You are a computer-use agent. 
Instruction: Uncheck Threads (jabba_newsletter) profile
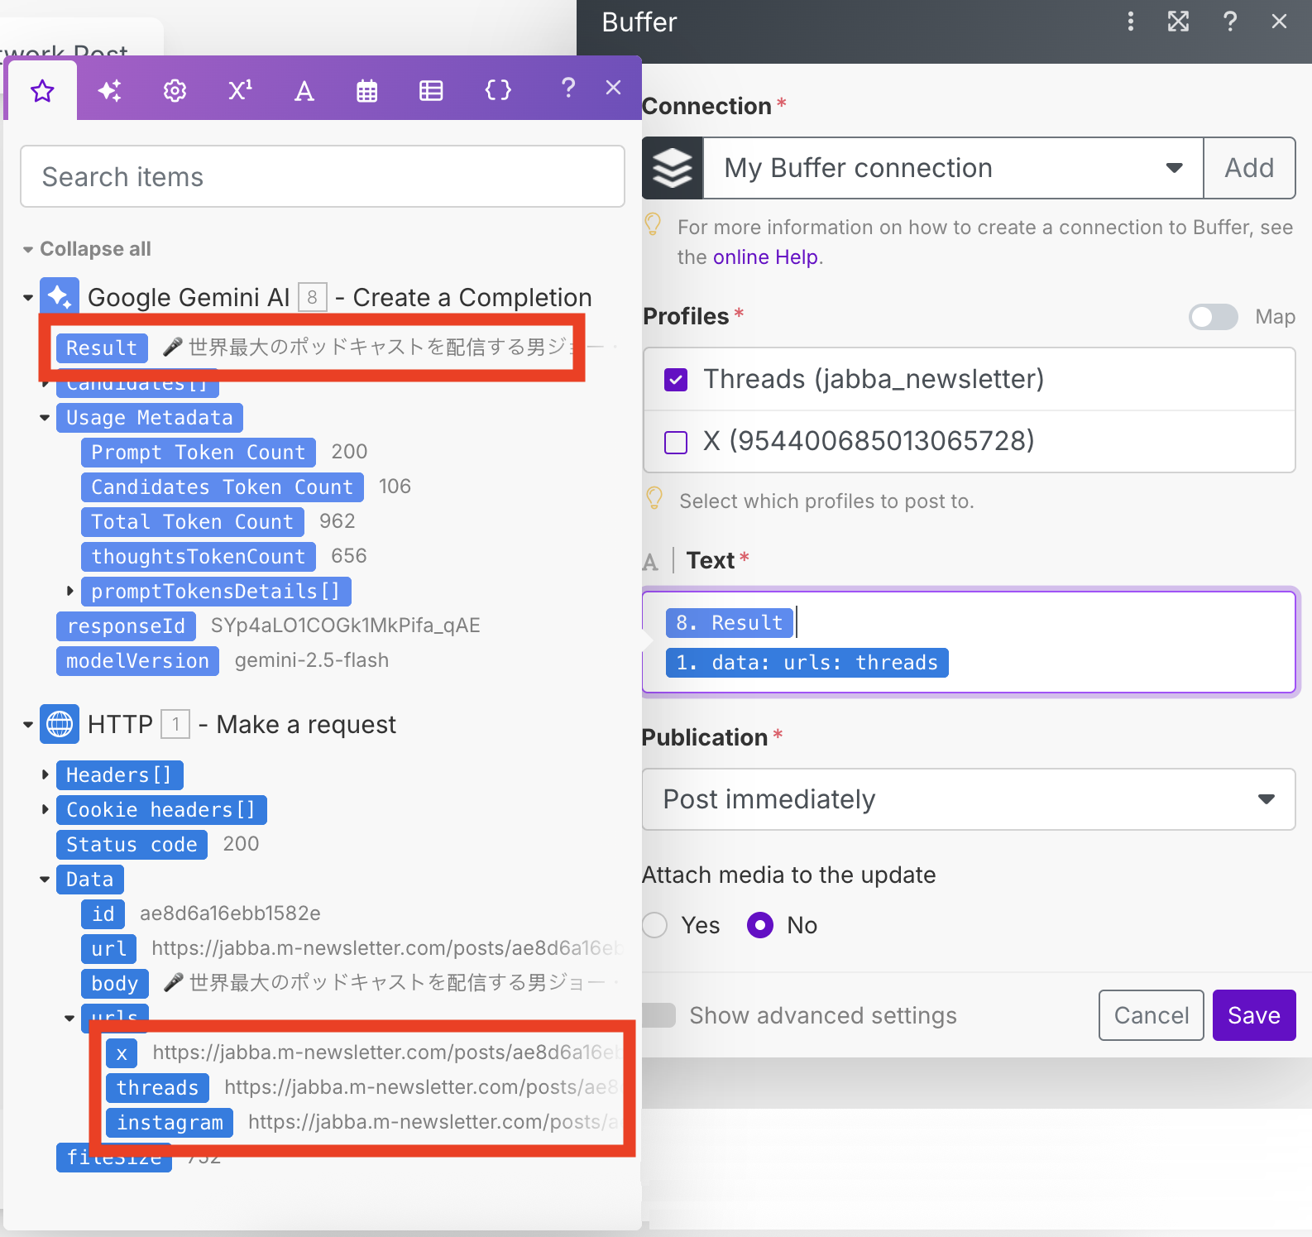point(676,380)
